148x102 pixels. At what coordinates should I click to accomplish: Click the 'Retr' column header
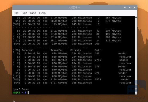tap(98, 50)
